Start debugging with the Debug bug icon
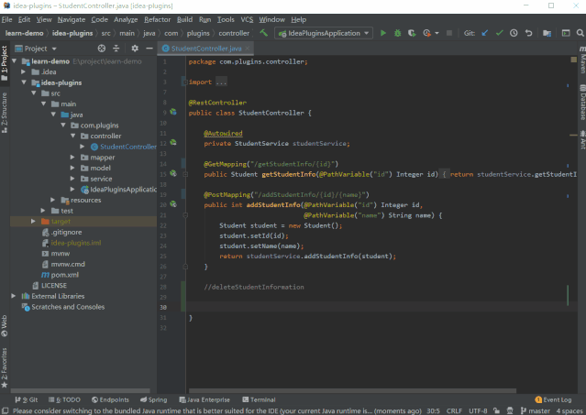This screenshot has height=415, width=586. pyautogui.click(x=397, y=33)
